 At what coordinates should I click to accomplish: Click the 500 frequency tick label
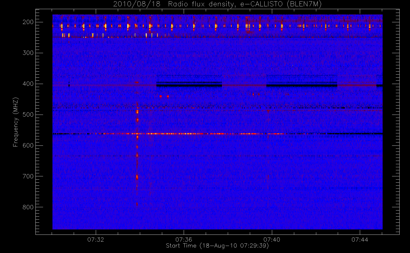pyautogui.click(x=28, y=115)
